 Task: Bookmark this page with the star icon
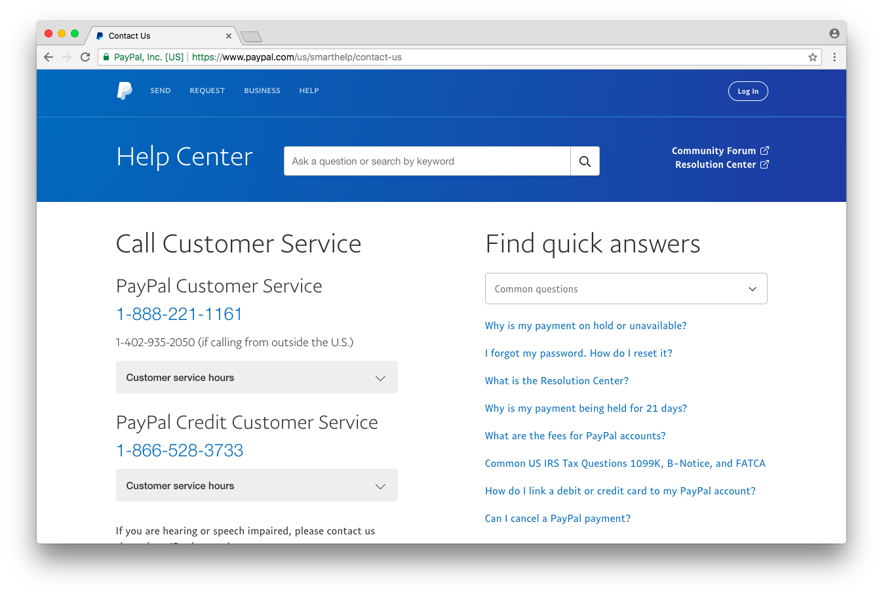(813, 57)
